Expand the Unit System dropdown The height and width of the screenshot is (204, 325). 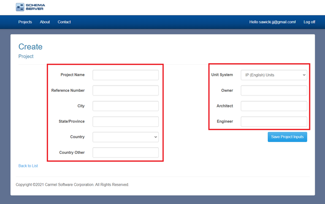(274, 75)
